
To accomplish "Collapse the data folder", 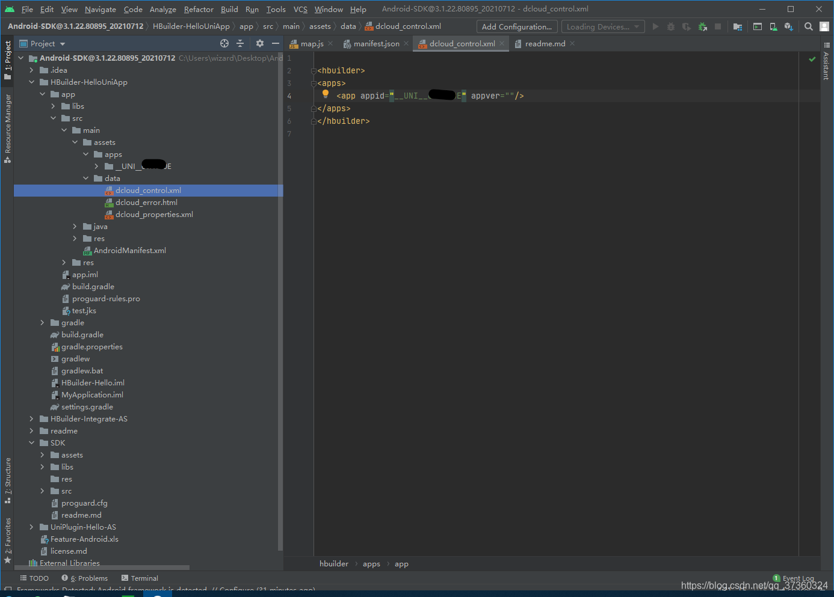I will click(x=85, y=179).
